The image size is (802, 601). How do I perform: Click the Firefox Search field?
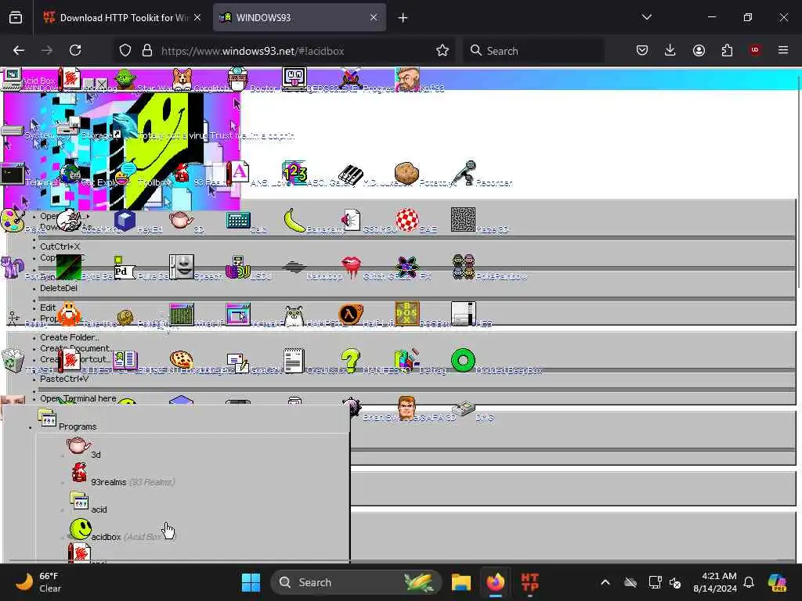tap(533, 51)
